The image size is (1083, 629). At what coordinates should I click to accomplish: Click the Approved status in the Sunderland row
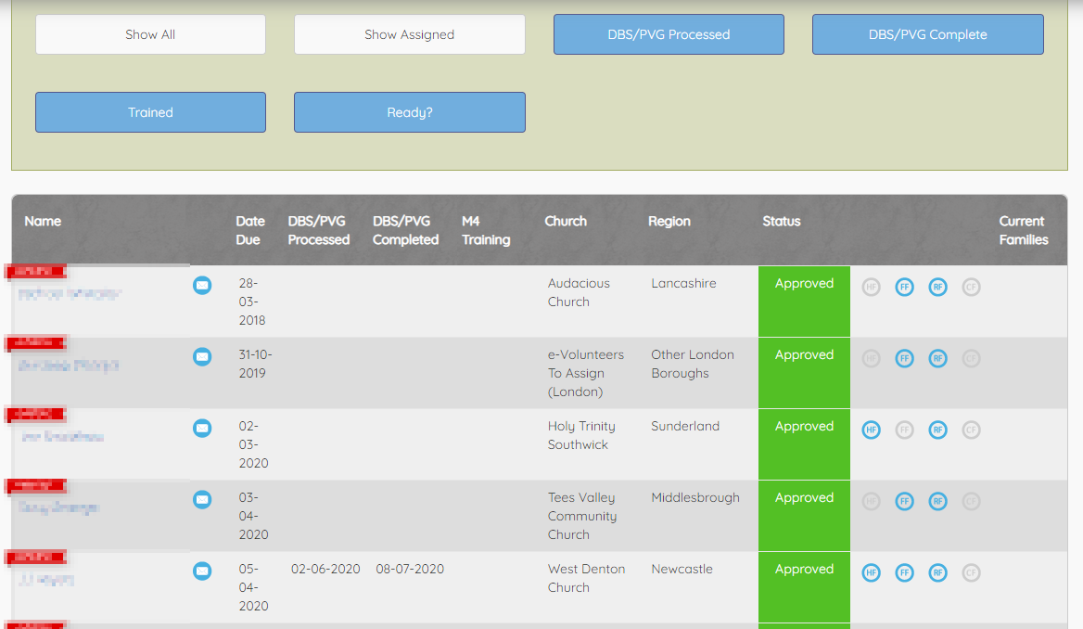tap(804, 427)
